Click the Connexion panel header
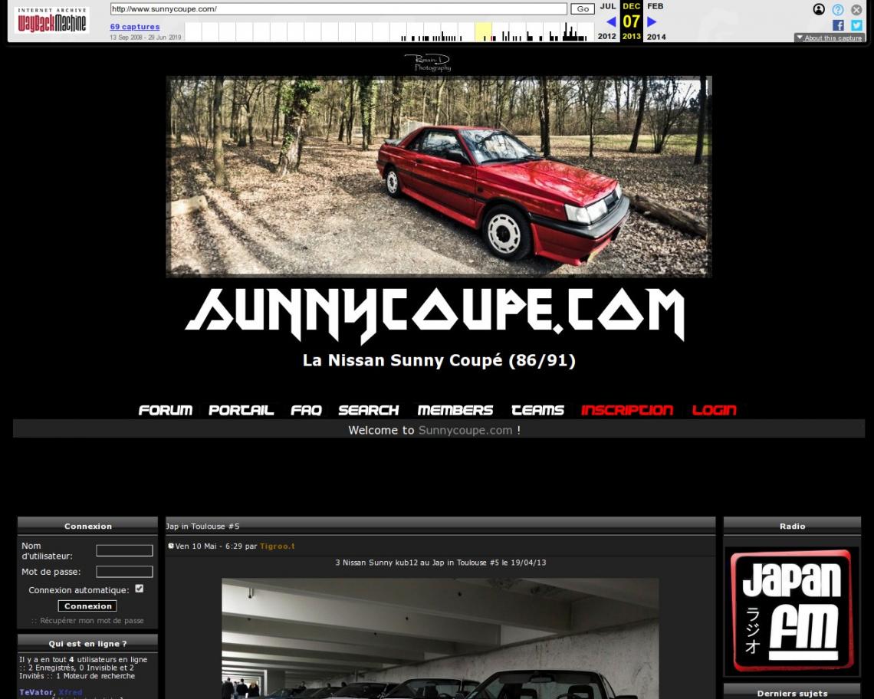The image size is (874, 699). pos(87,526)
